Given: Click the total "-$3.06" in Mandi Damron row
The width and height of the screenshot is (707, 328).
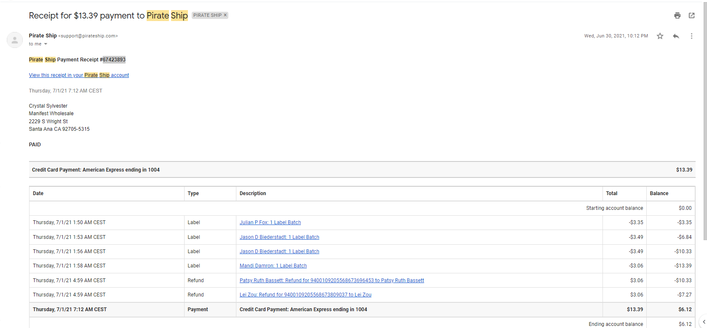Looking at the screenshot, I should pyautogui.click(x=636, y=266).
